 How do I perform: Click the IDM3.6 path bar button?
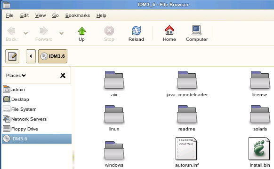click(53, 56)
